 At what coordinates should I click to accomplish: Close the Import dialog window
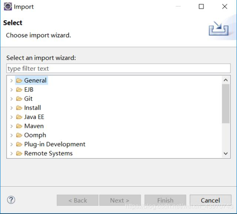pyautogui.click(x=225, y=7)
